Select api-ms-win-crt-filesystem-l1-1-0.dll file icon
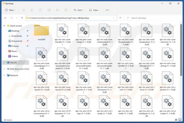The width and height of the screenshot is (184, 123). pos(62,102)
